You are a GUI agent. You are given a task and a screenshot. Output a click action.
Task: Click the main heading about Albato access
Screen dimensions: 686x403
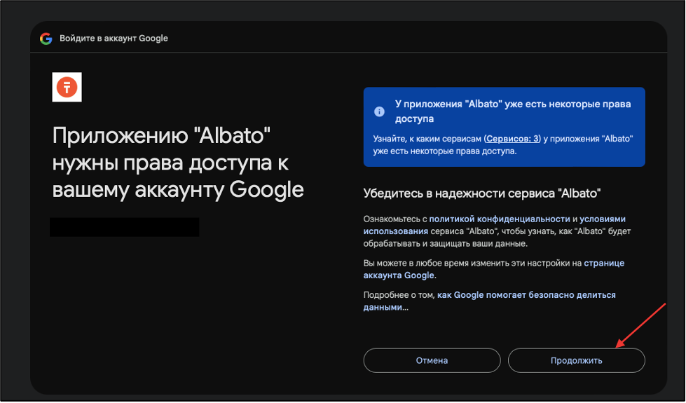(x=178, y=163)
